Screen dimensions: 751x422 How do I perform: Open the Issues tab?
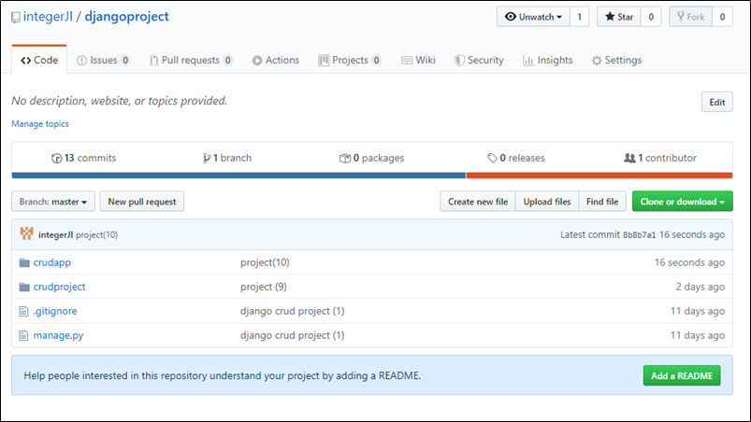[104, 60]
